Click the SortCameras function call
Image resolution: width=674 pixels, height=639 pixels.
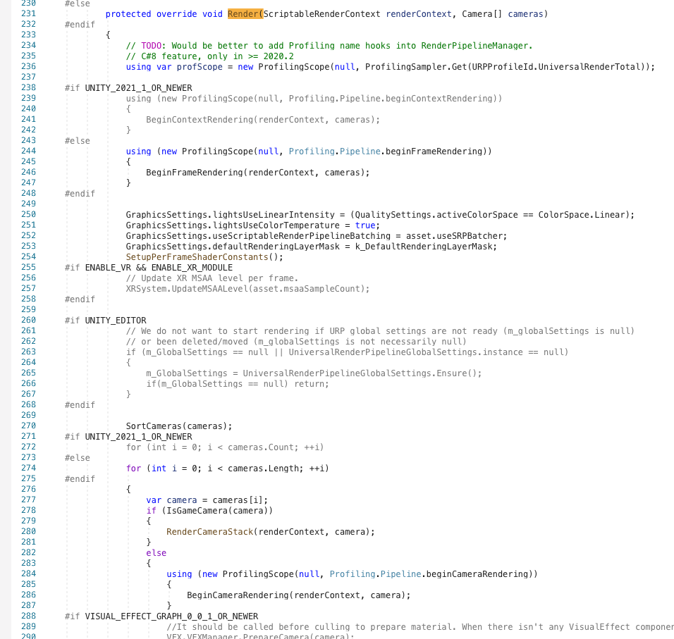[156, 426]
